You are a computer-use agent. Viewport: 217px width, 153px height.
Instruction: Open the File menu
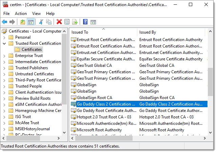(6, 14)
